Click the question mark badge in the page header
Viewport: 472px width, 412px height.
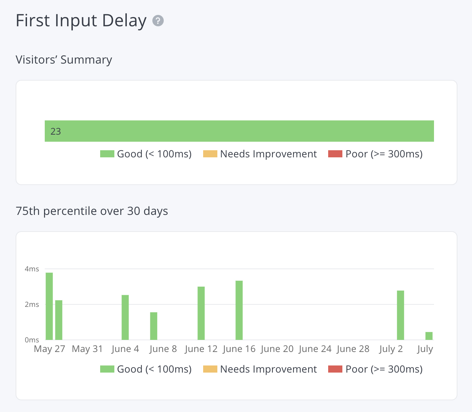point(158,21)
